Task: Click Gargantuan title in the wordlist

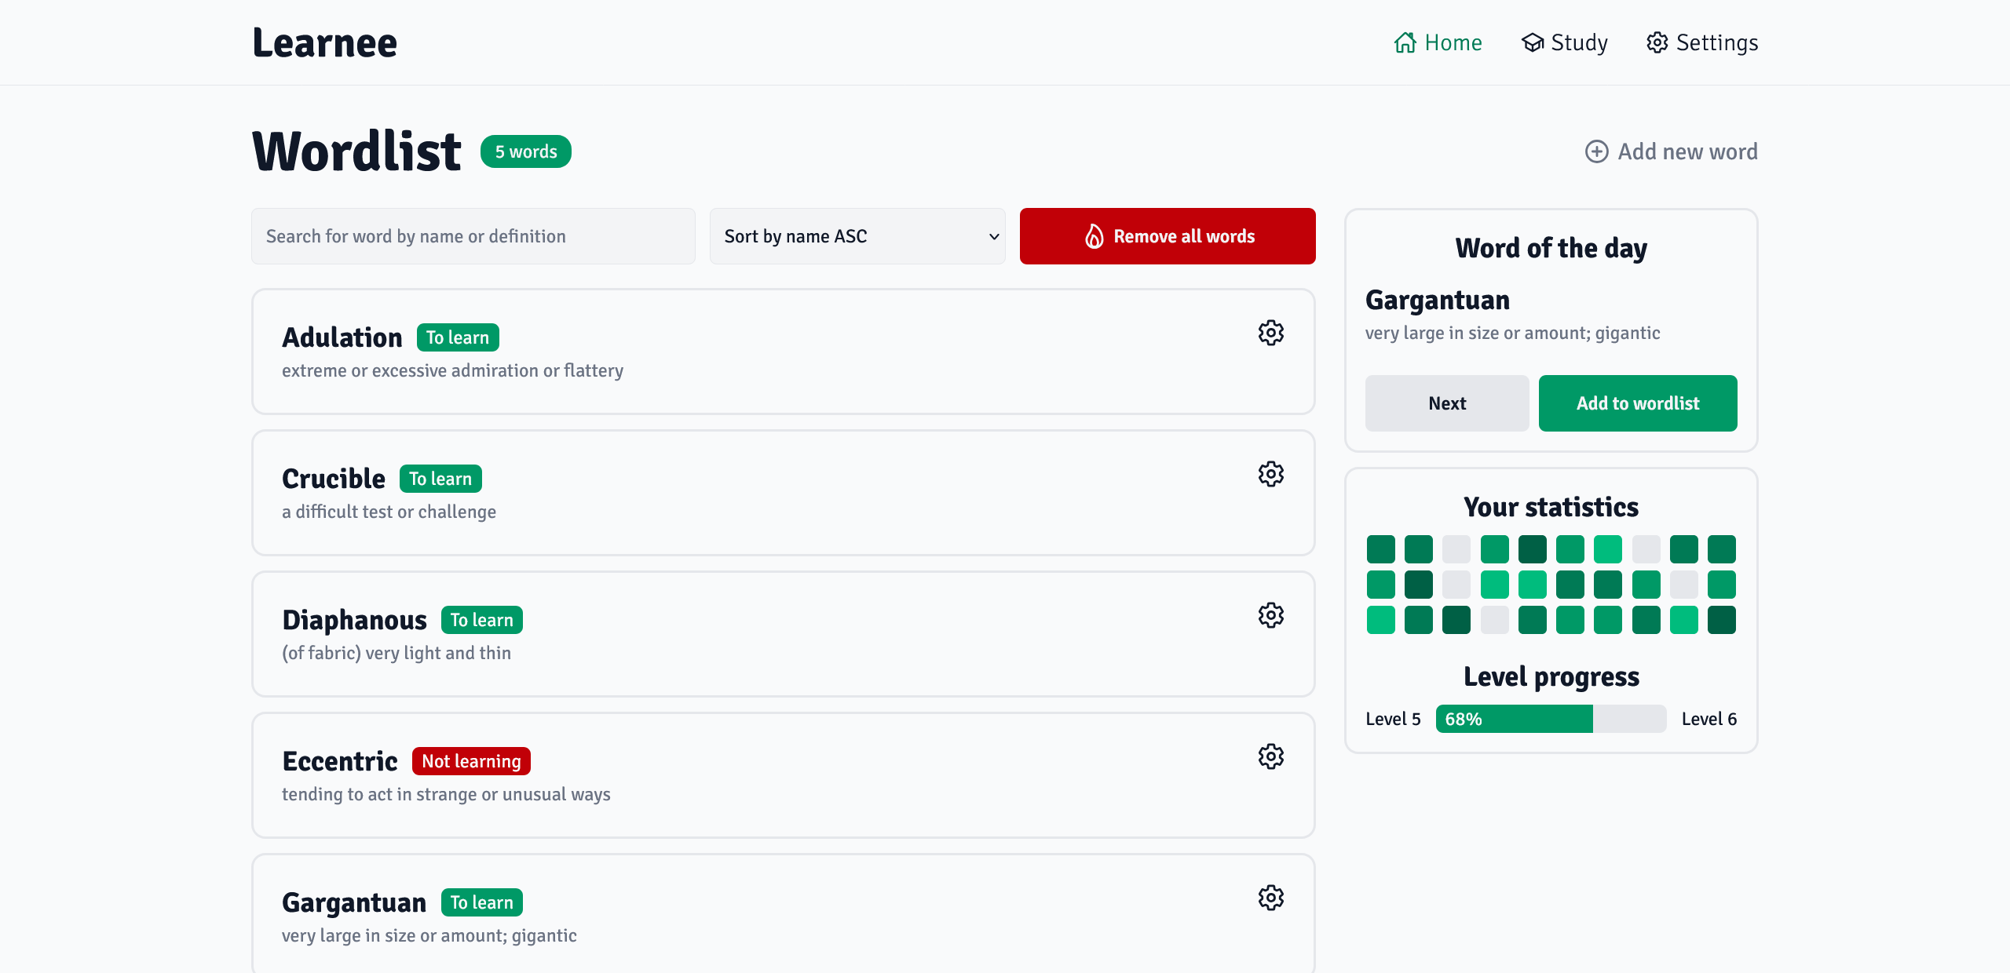Action: pyautogui.click(x=354, y=902)
